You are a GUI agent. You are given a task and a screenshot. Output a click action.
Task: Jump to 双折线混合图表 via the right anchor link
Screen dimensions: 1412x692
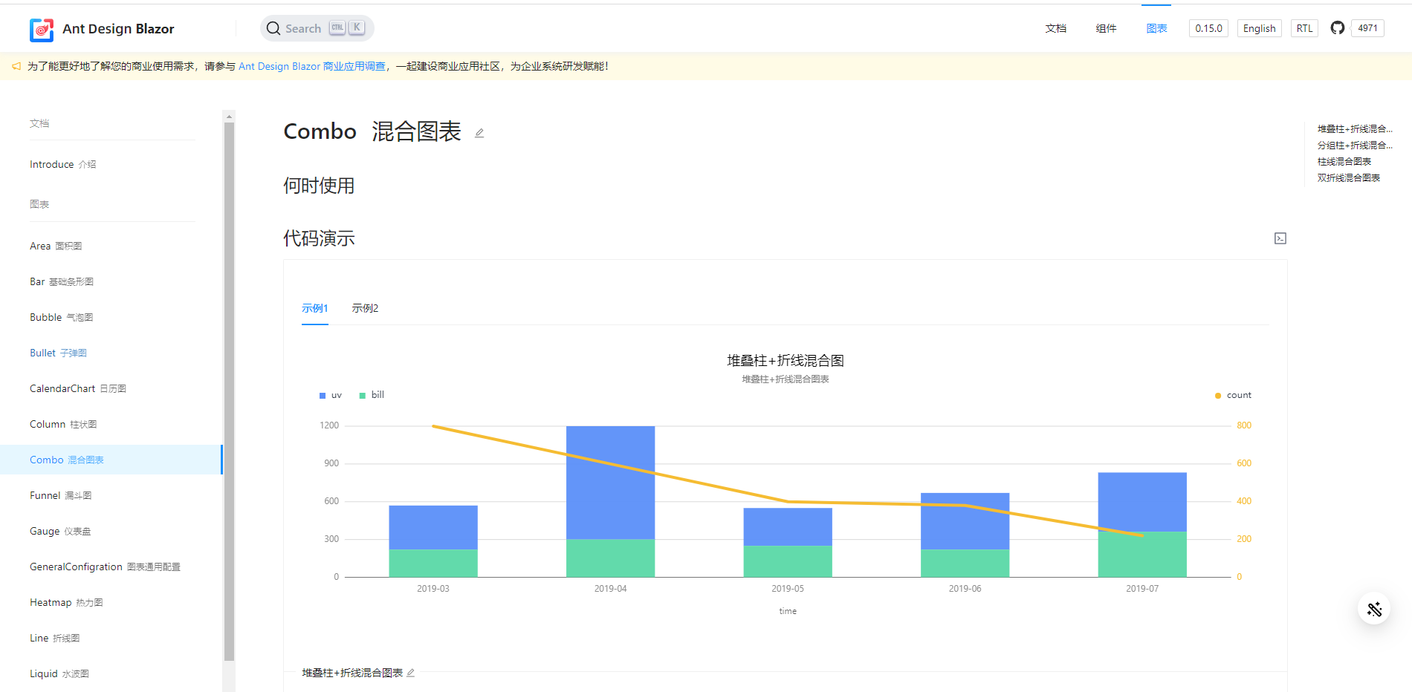(x=1350, y=177)
